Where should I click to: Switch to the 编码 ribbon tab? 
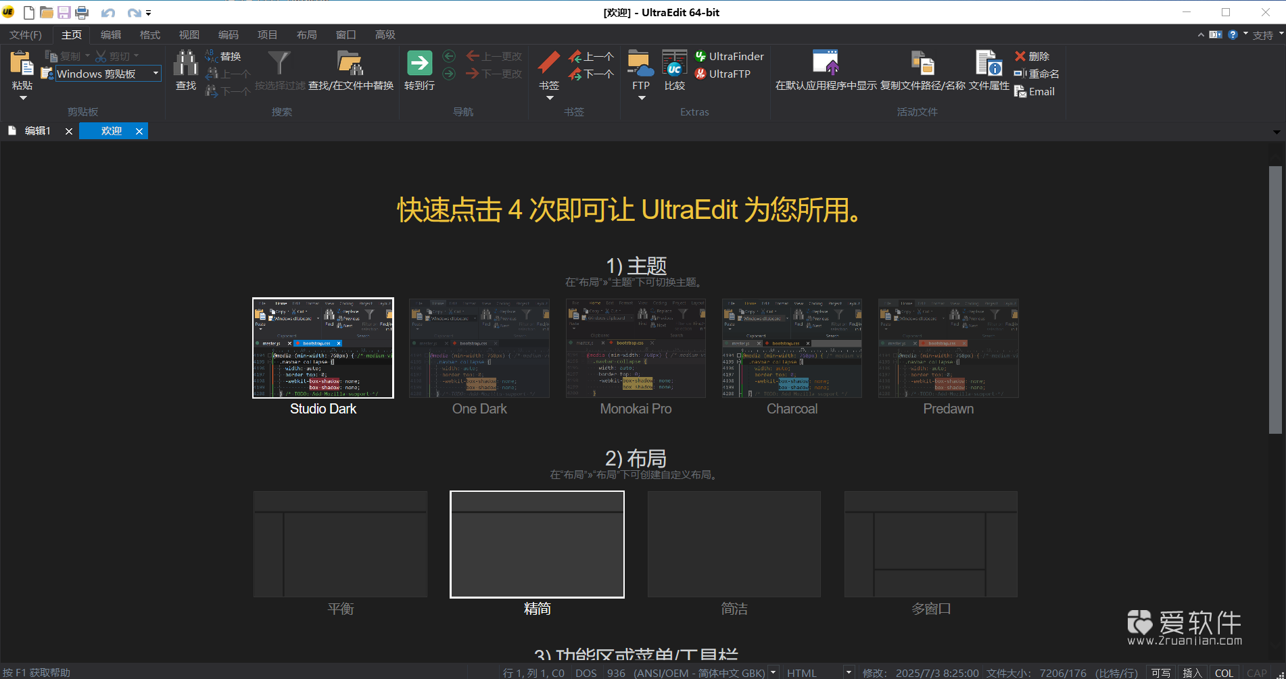229,35
